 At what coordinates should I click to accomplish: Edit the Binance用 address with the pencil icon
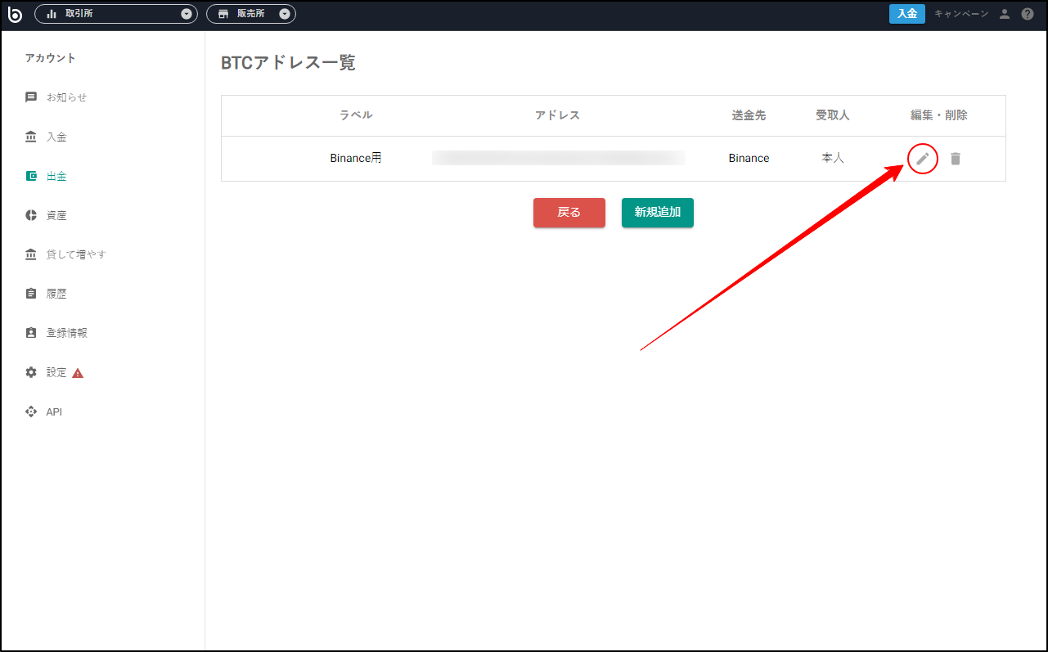[x=922, y=158]
